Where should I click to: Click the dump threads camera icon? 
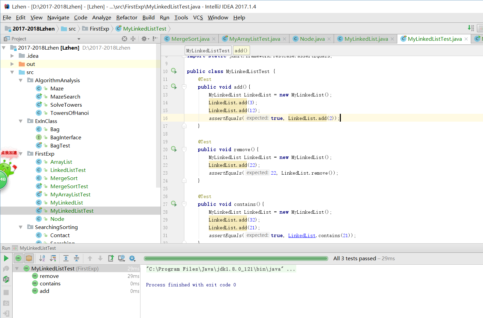(6, 303)
